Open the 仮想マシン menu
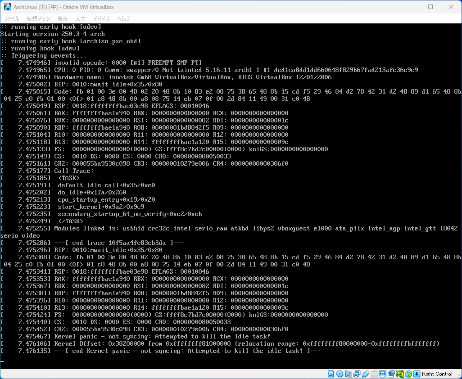 pyautogui.click(x=38, y=18)
